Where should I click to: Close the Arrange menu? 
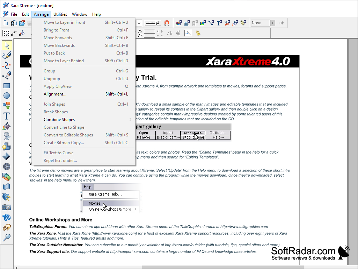pyautogui.click(x=41, y=14)
